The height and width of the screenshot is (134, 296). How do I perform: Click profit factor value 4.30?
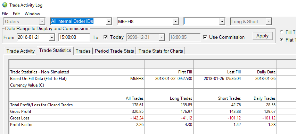click(x=169, y=125)
